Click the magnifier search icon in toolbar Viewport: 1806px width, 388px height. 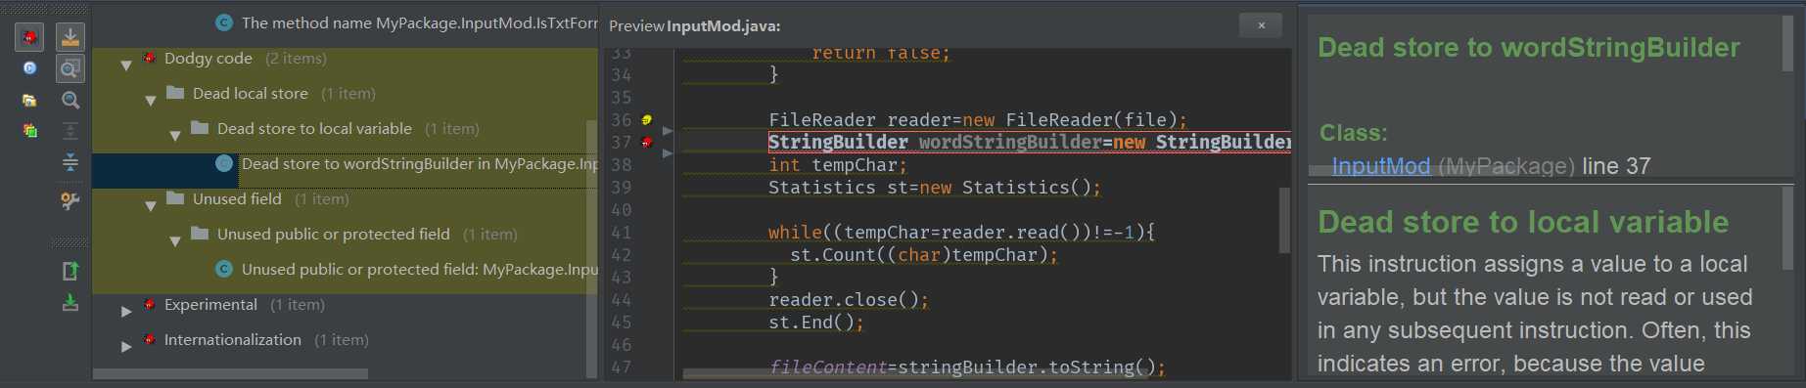pos(70,100)
